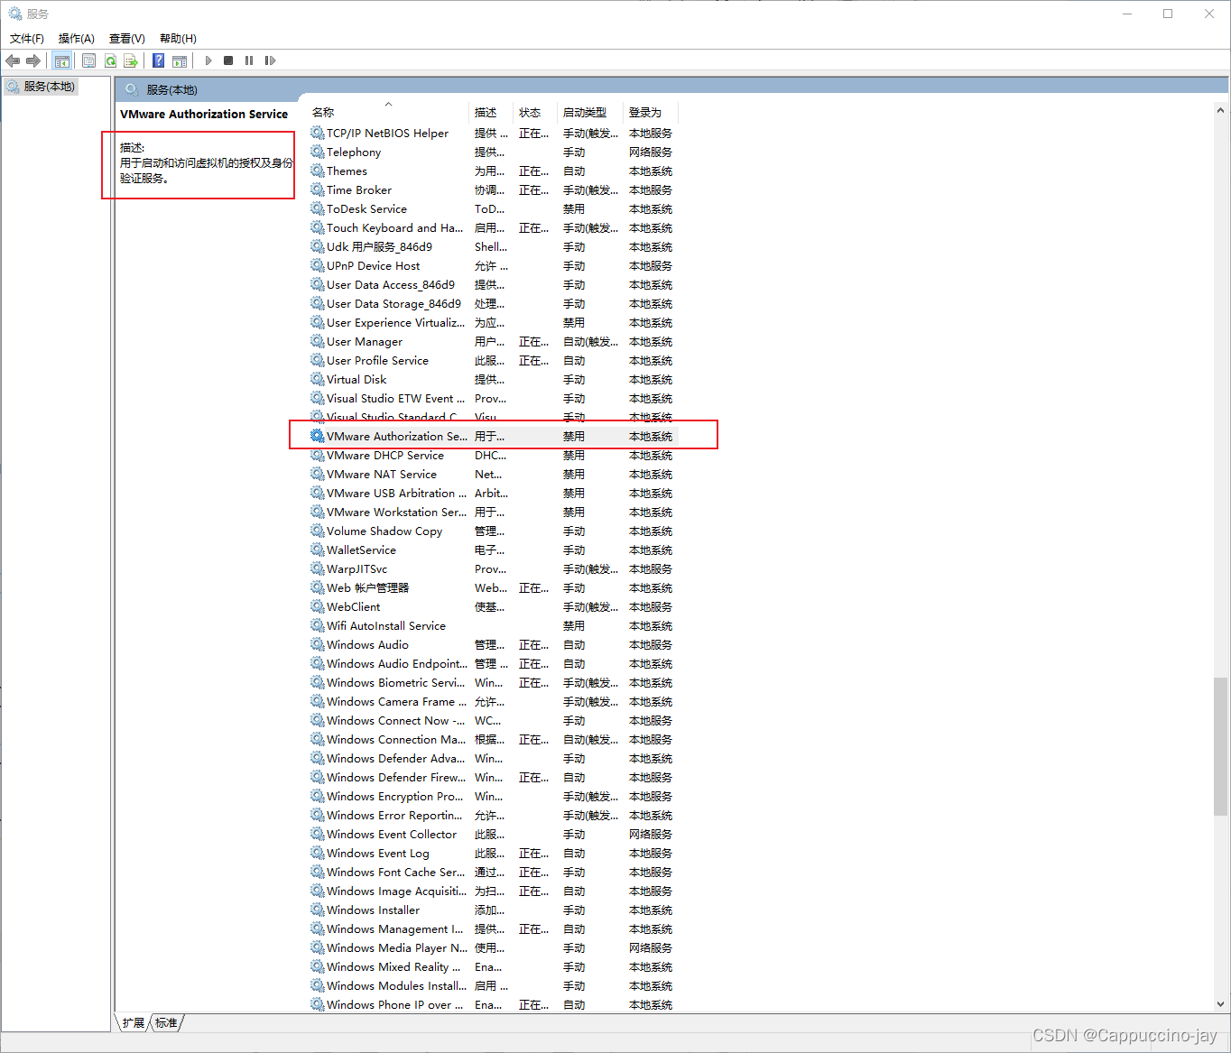
Task: Select the User Data Storage_846d9 service name
Action: 393,303
